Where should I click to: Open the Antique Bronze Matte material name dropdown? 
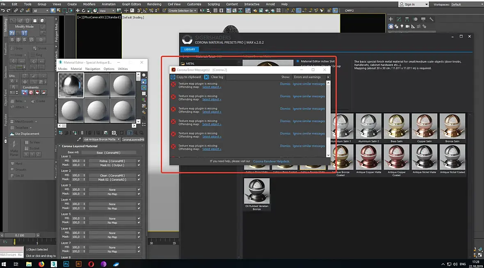[x=102, y=140]
